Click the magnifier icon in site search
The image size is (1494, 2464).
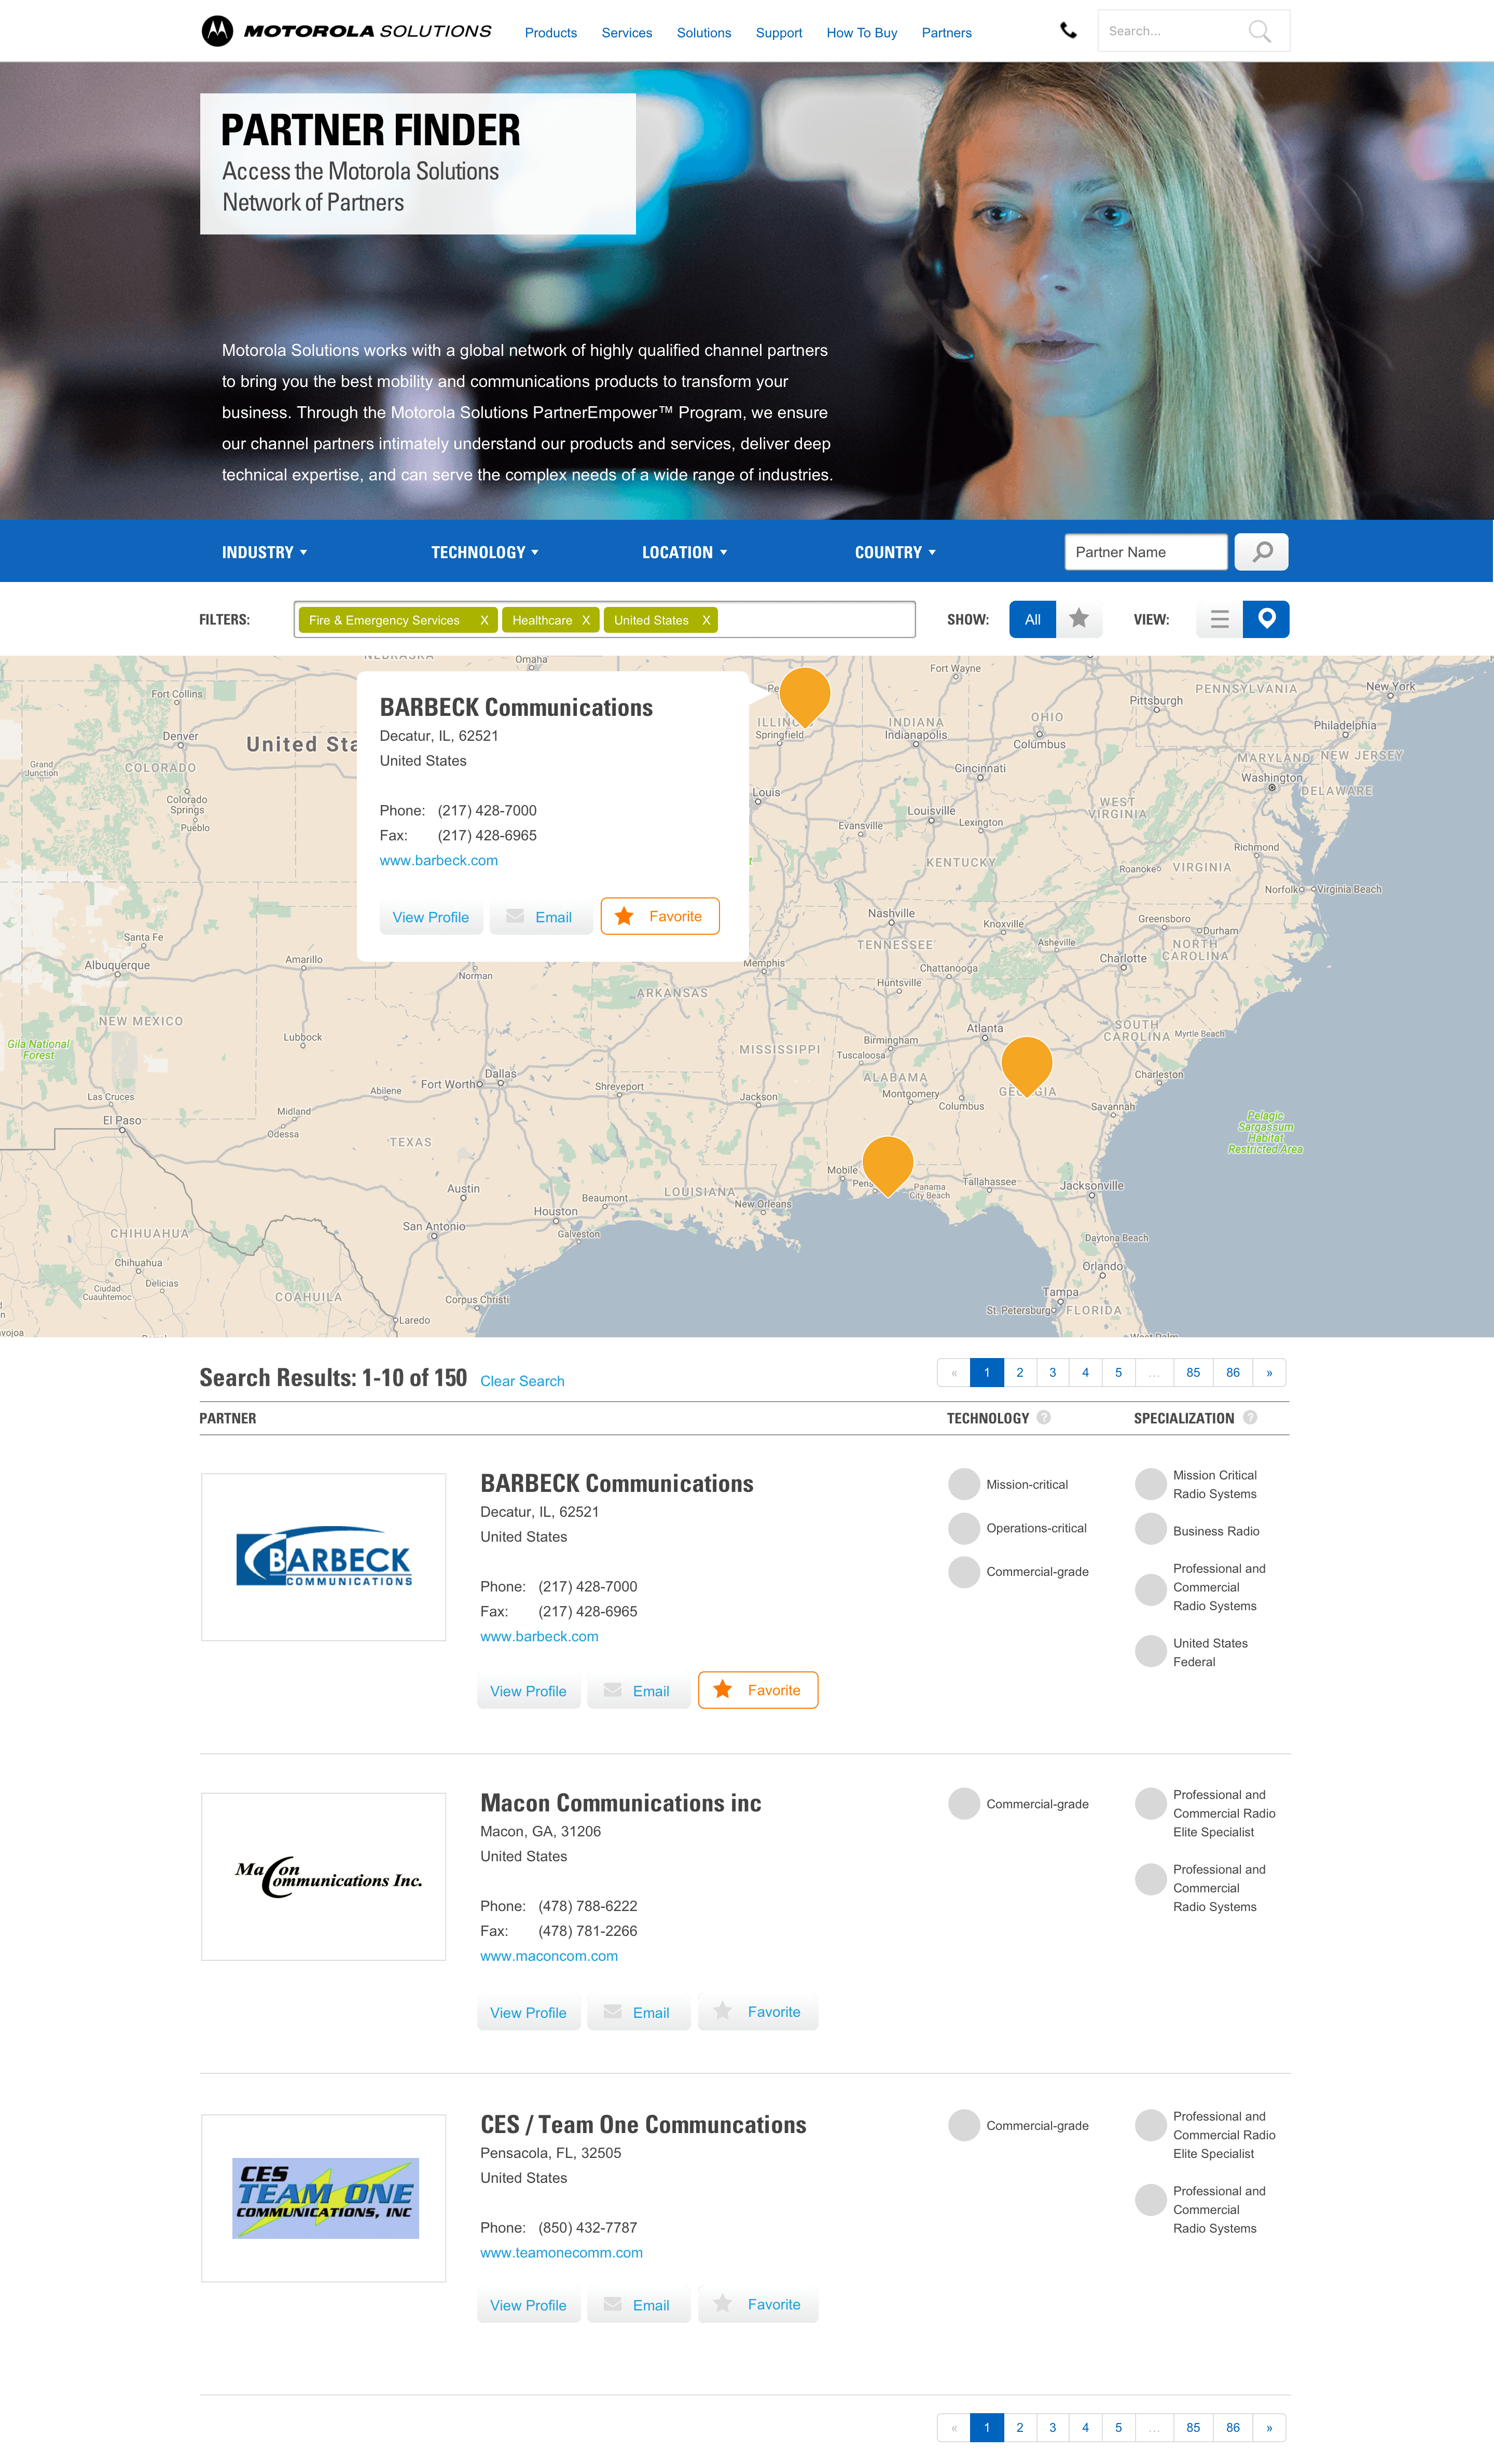point(1260,32)
